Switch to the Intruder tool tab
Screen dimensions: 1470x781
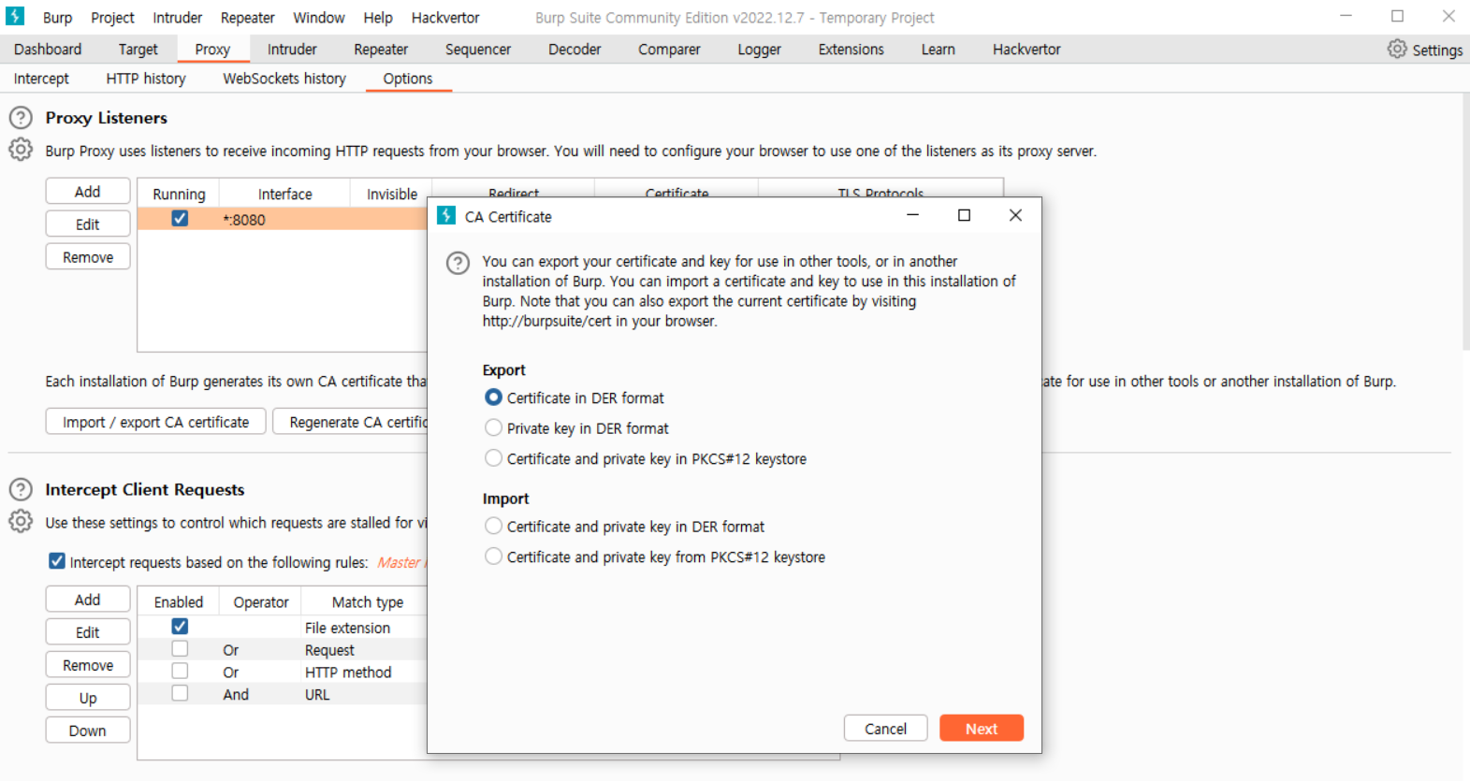292,50
